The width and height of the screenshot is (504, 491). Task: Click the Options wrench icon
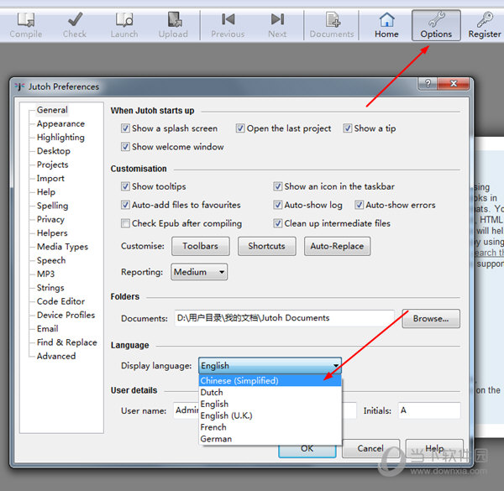(x=436, y=25)
